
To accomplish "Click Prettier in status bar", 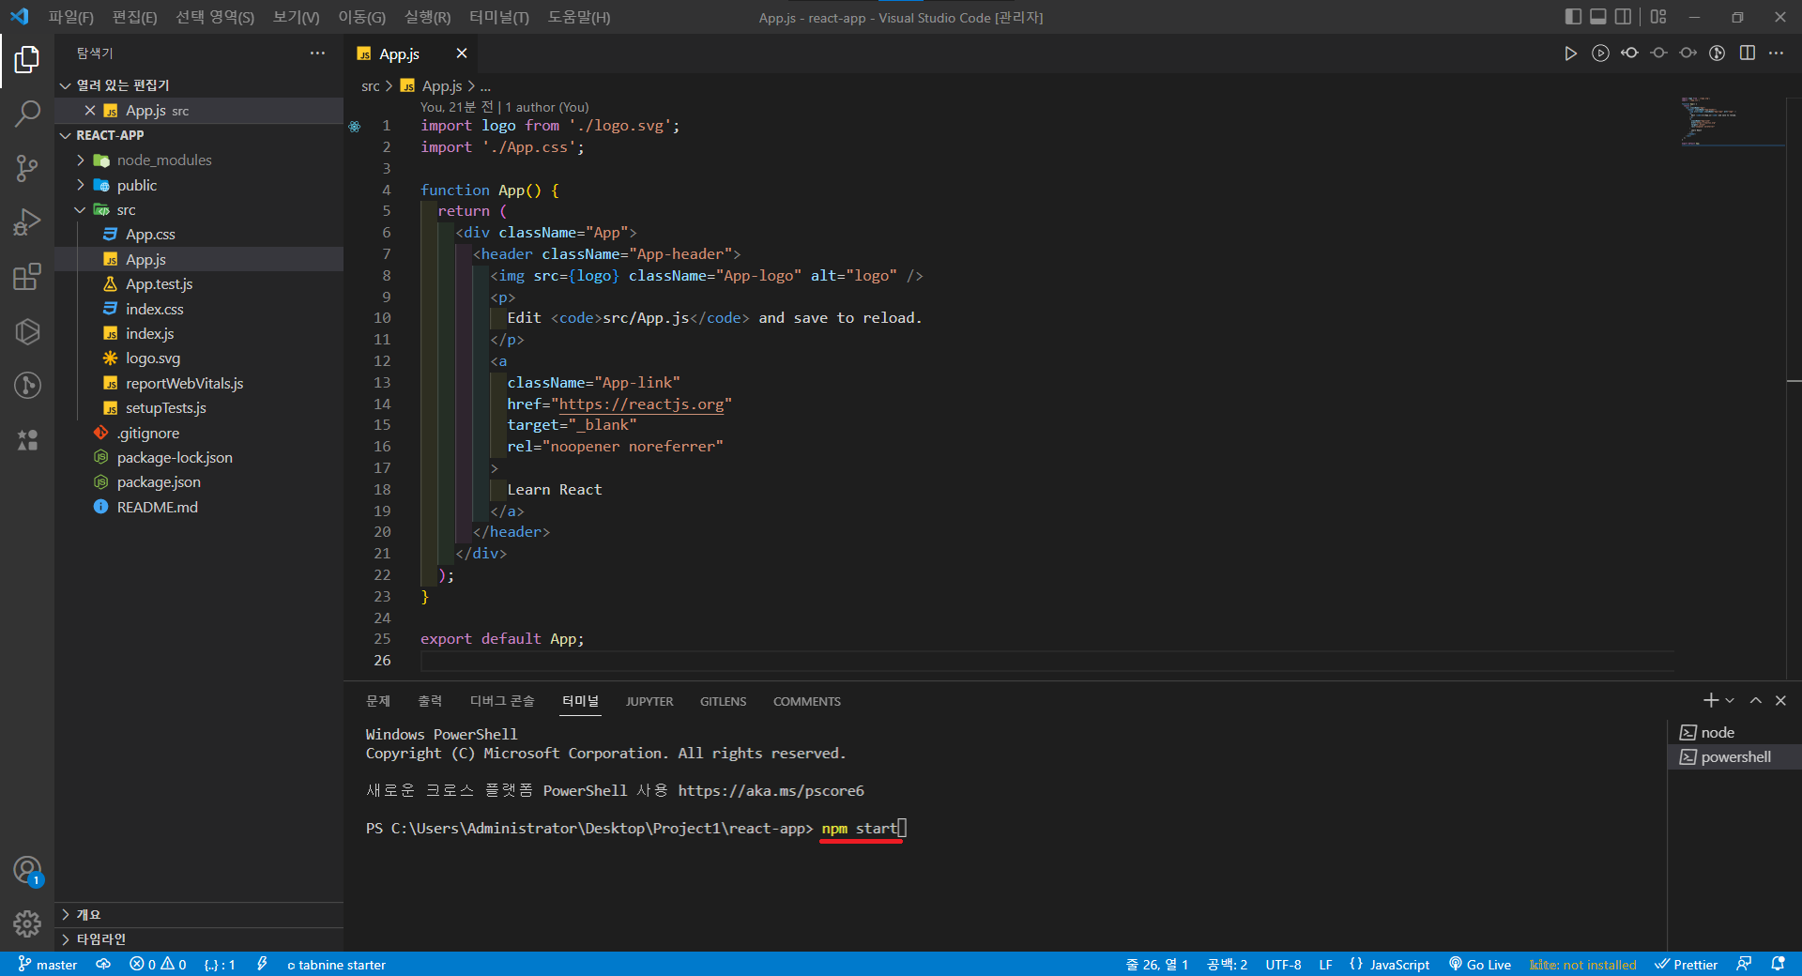I will 1687,965.
